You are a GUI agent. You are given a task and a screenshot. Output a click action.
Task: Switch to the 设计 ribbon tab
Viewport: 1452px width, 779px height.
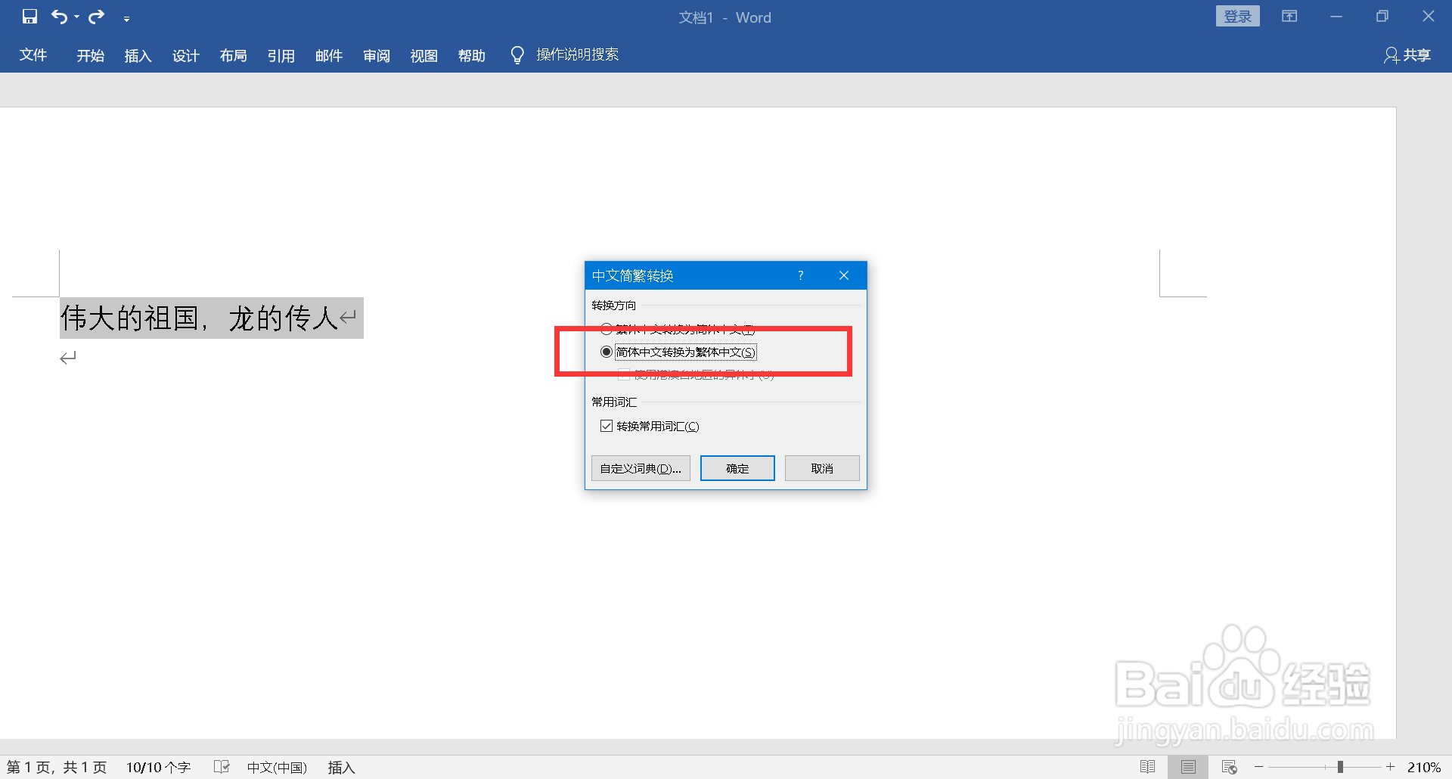(185, 55)
